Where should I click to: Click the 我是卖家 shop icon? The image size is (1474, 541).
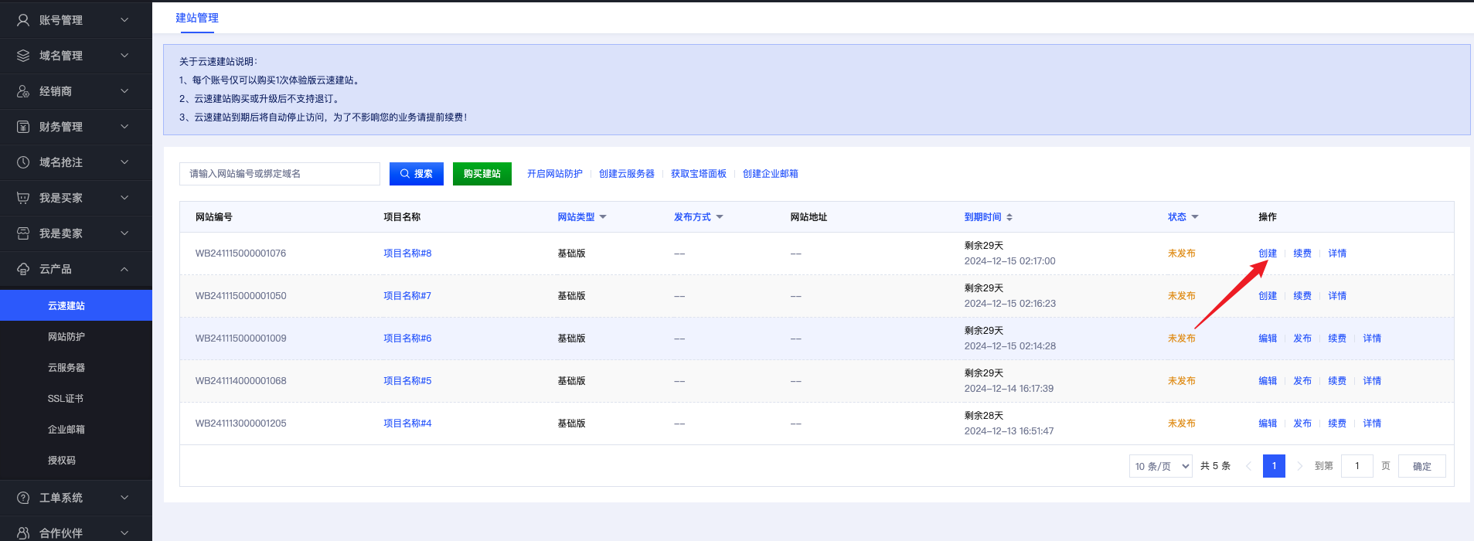[23, 233]
